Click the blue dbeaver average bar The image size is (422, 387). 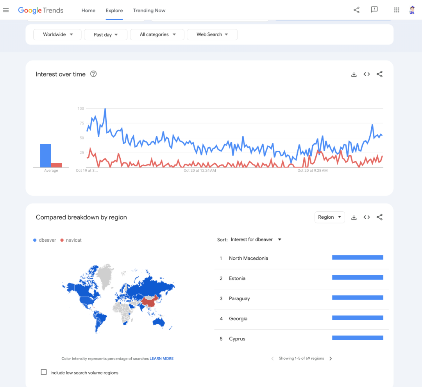click(45, 156)
